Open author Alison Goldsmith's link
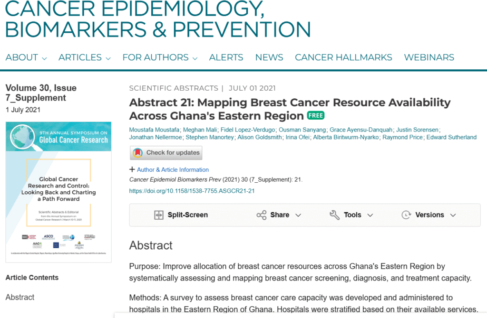This screenshot has width=487, height=318. [x=260, y=137]
